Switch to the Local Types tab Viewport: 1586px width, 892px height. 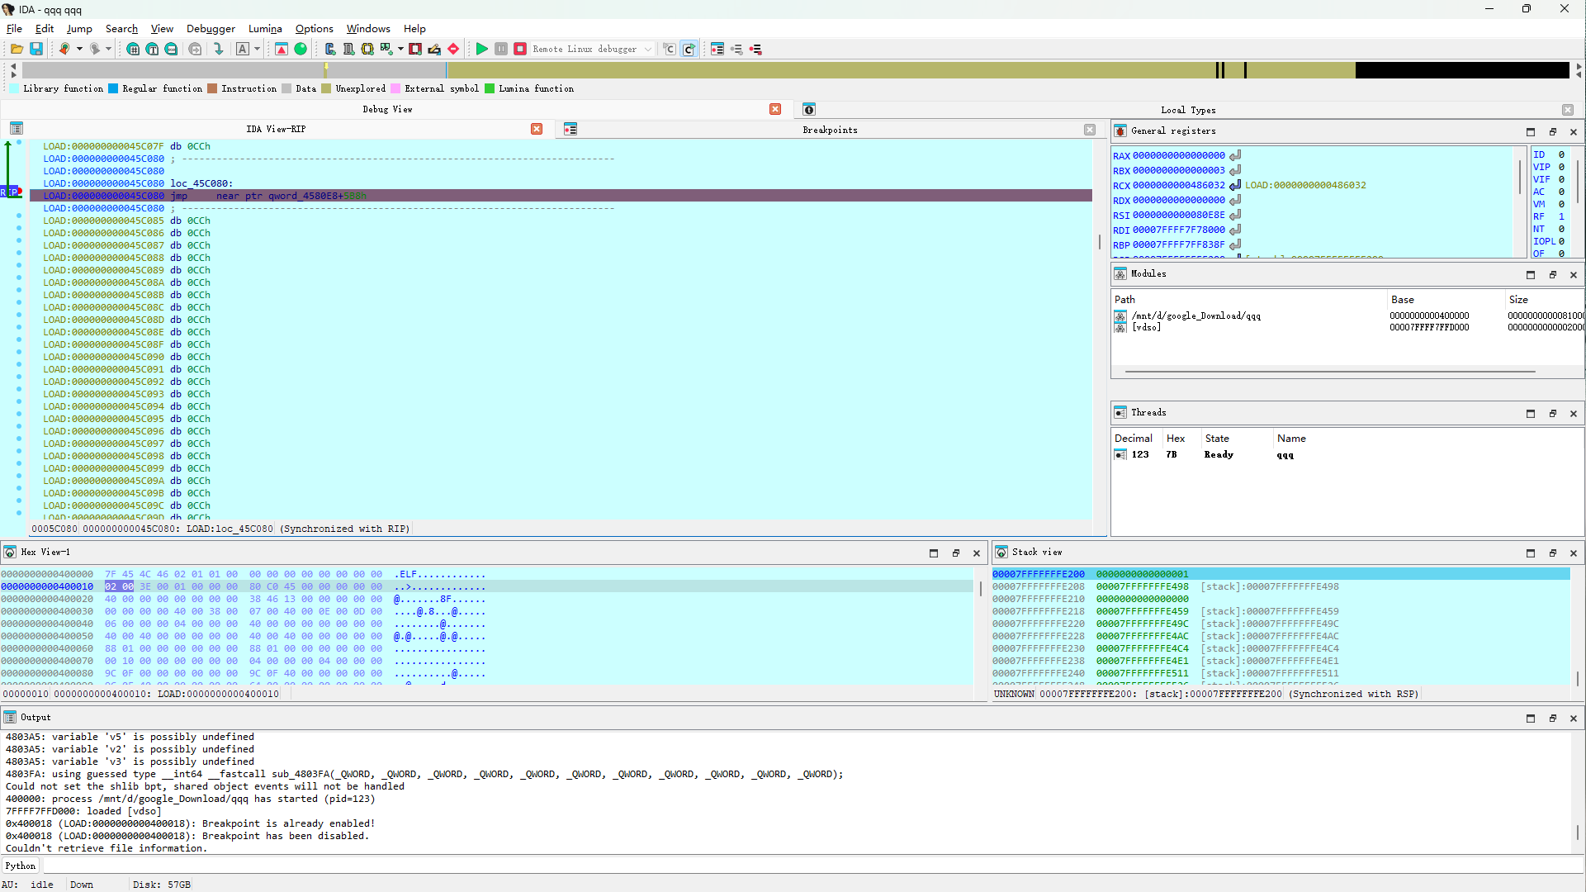pyautogui.click(x=1187, y=110)
